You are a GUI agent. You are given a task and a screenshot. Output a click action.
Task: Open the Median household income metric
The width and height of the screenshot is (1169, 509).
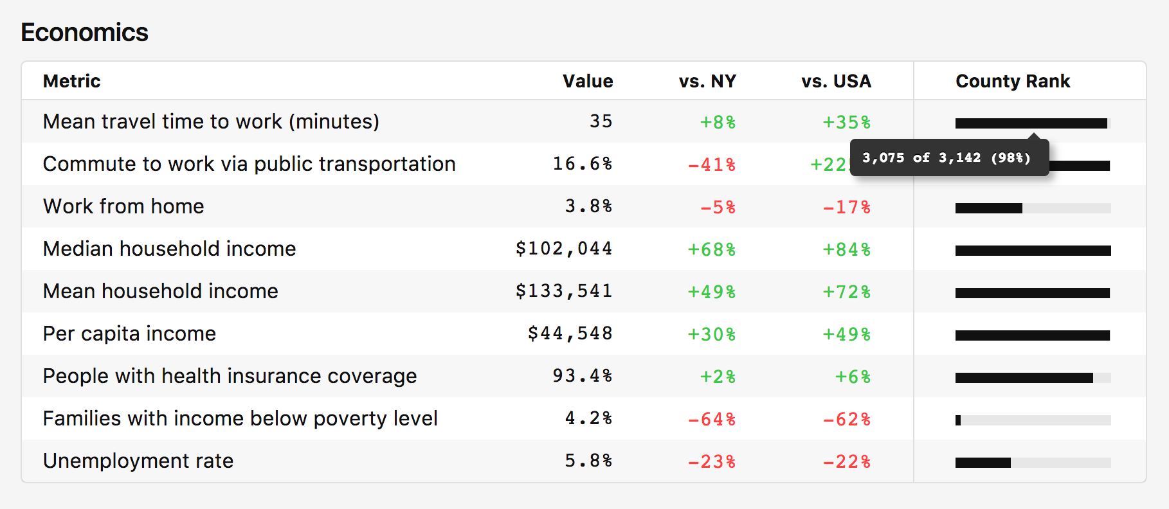click(x=169, y=249)
